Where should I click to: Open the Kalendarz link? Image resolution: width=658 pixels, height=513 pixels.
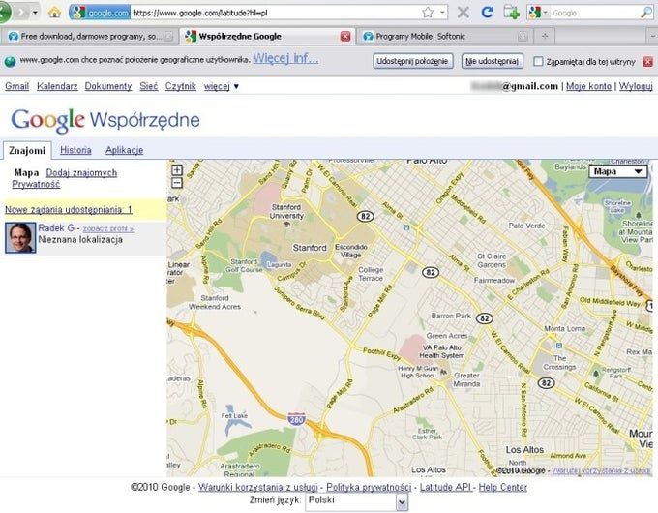point(57,86)
